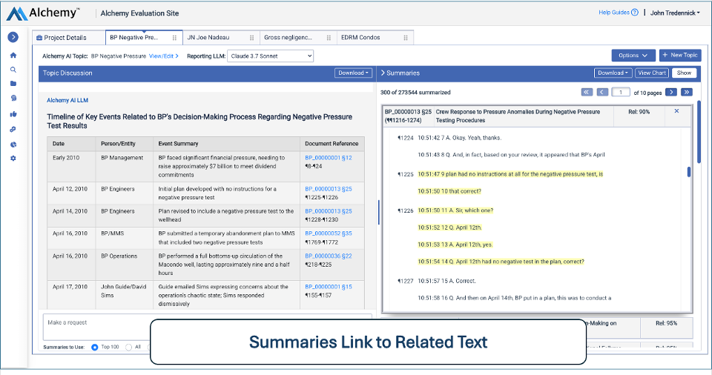Open BP_00000013 §25 link in April 14 row
Screen dimensions: 712x375
329,211
